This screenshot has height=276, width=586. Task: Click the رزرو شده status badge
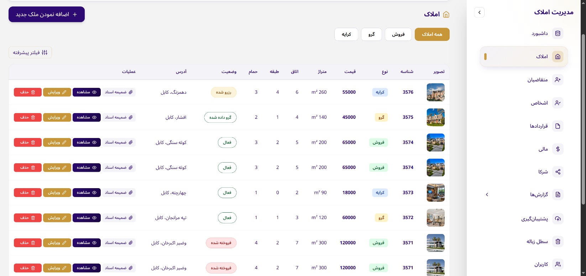pyautogui.click(x=224, y=92)
